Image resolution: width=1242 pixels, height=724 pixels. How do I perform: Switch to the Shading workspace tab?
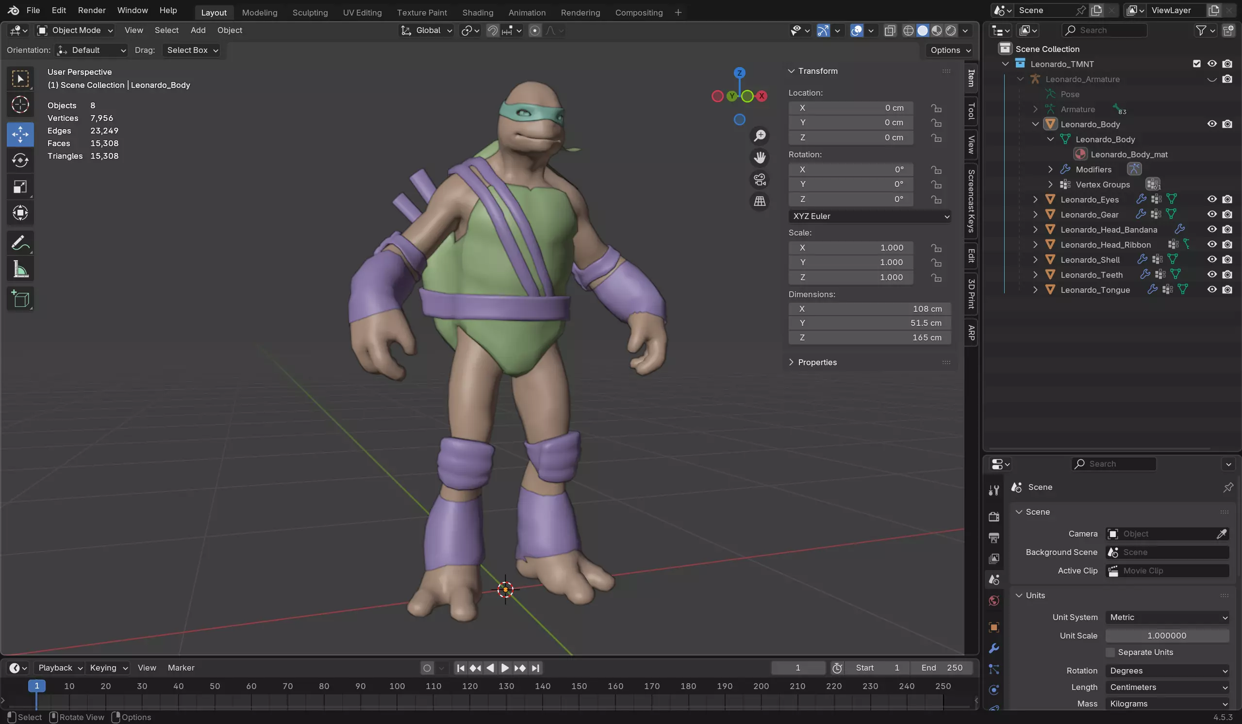478,12
